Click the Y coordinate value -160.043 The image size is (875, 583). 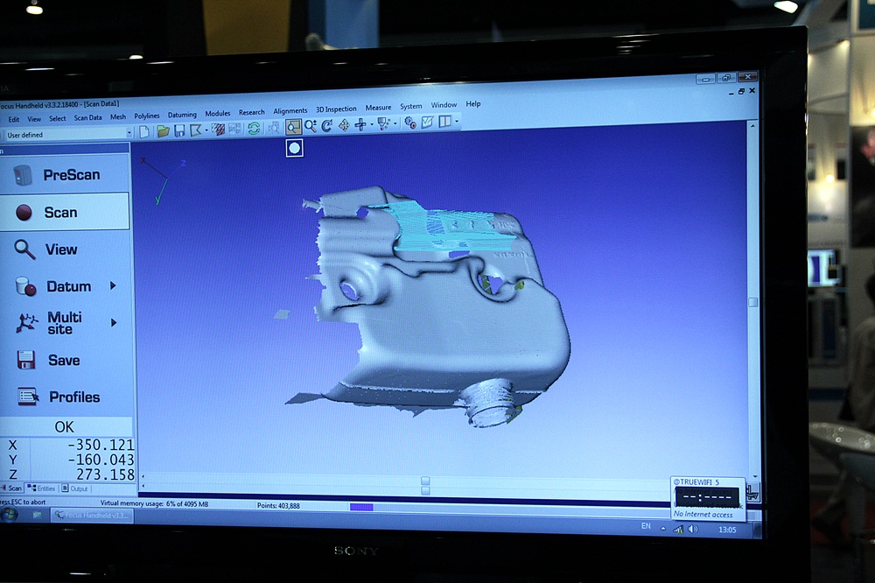click(x=101, y=460)
